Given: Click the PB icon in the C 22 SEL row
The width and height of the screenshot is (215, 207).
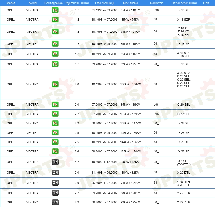Looking at the screenshot, I should tap(55, 114).
